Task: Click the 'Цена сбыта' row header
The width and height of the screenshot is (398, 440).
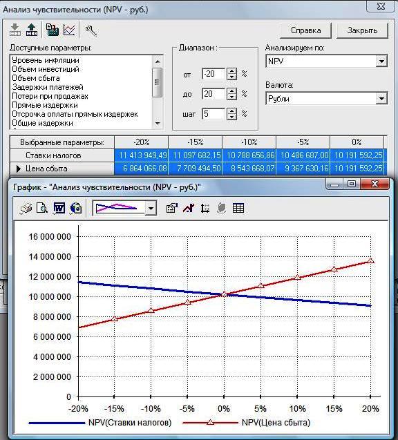Action: click(62, 169)
